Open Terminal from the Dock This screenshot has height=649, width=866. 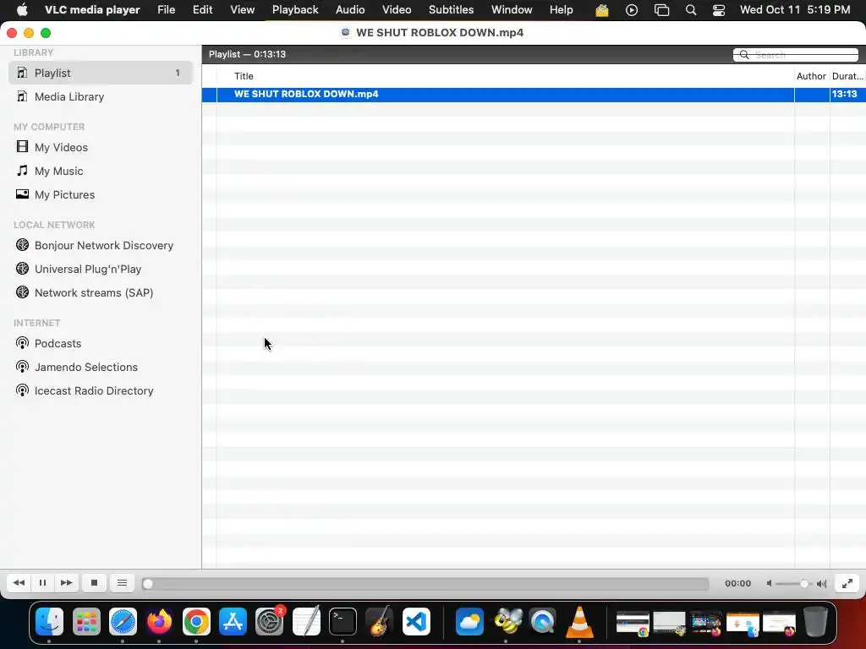pyautogui.click(x=343, y=622)
